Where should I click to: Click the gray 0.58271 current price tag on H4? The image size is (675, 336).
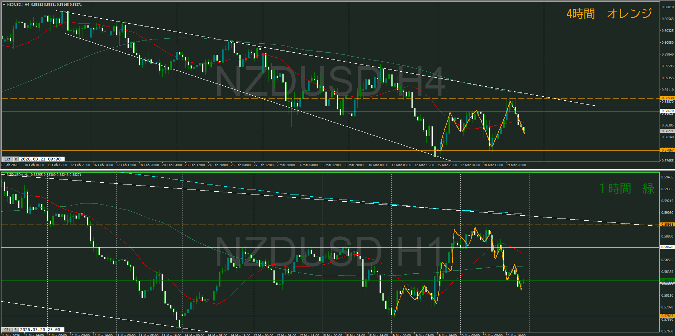667,131
